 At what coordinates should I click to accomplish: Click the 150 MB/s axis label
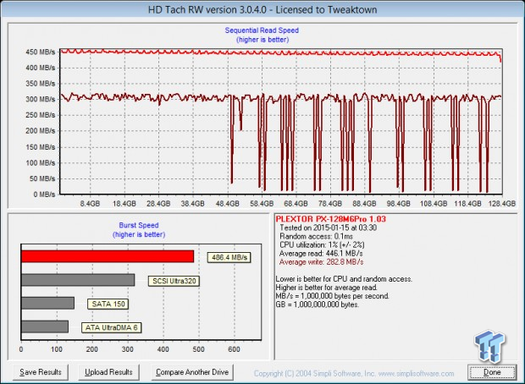click(40, 147)
